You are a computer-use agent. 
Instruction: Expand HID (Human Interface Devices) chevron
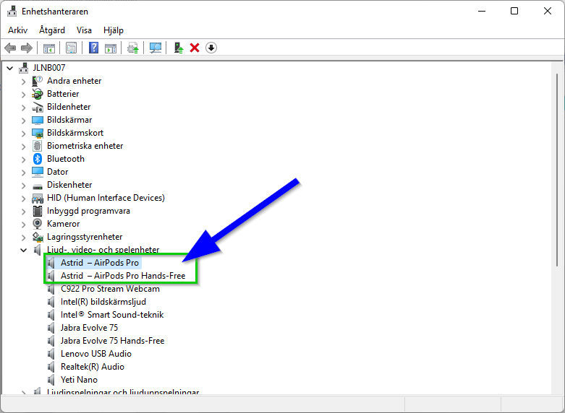(x=24, y=199)
